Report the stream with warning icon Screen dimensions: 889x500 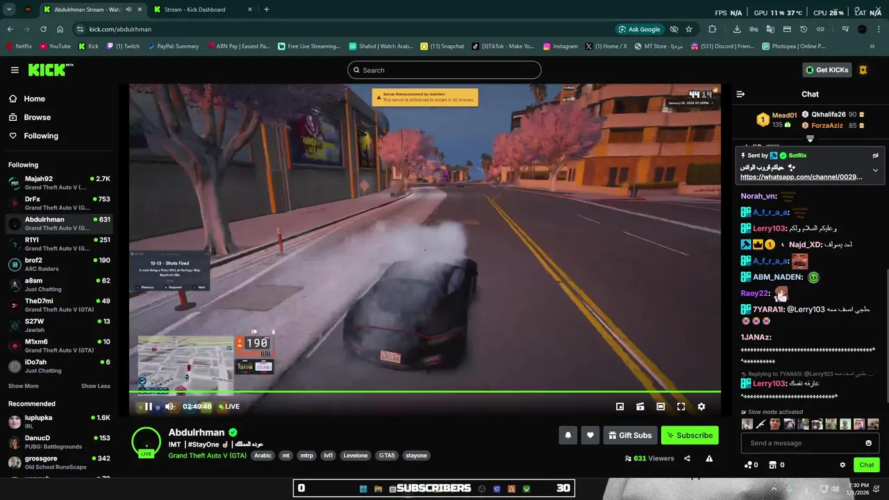(x=709, y=458)
